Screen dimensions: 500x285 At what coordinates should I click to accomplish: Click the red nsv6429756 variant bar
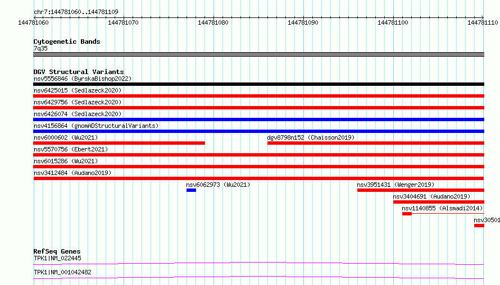[258, 108]
